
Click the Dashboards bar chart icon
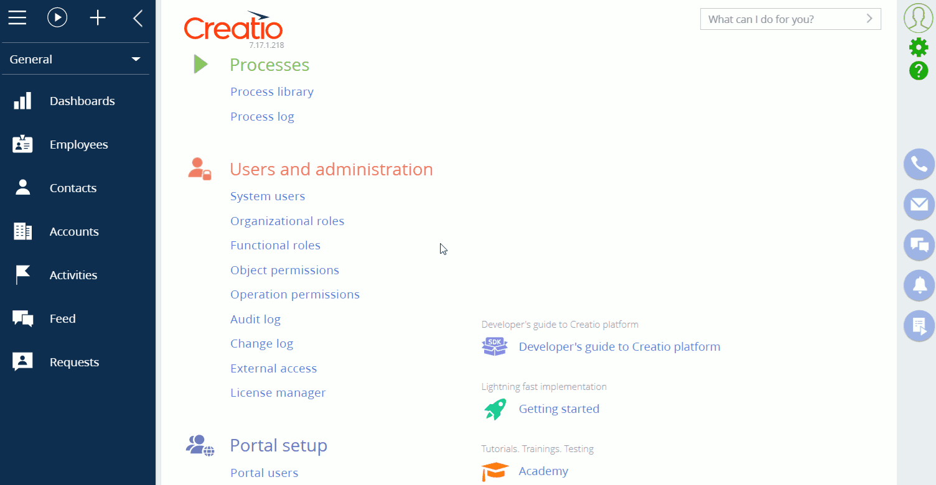click(22, 101)
